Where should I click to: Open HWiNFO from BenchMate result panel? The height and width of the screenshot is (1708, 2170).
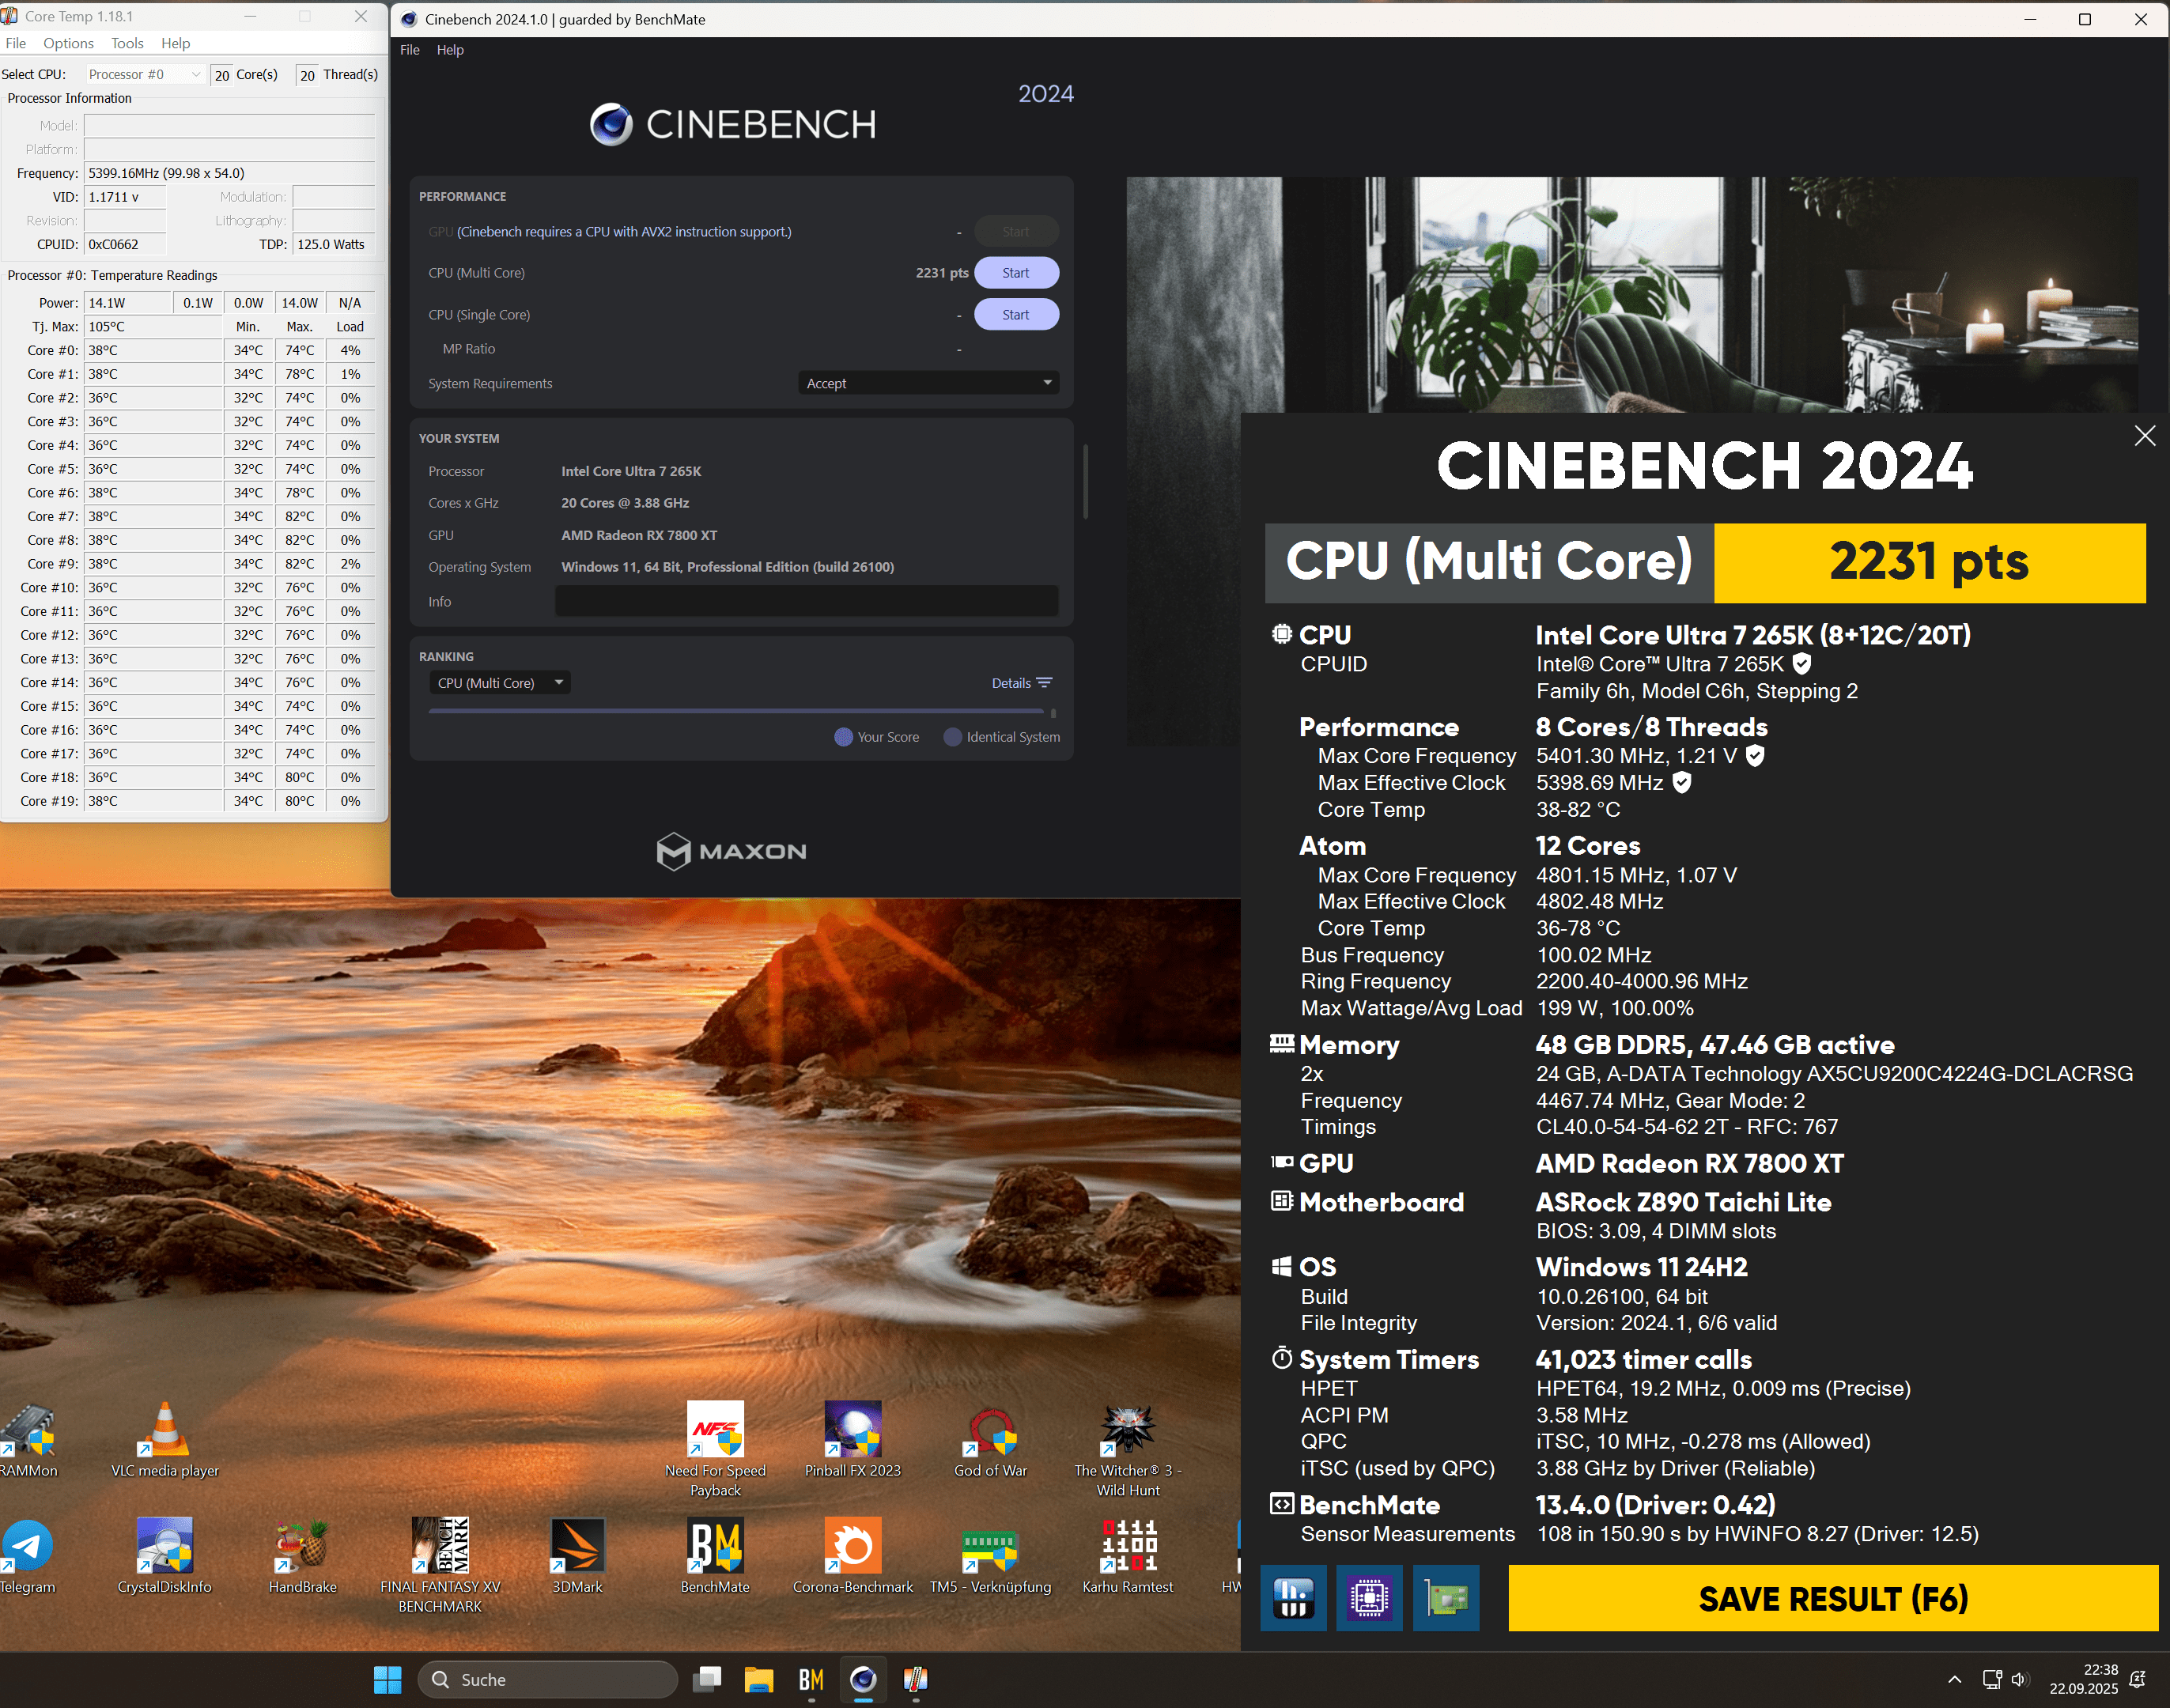(x=1293, y=1598)
